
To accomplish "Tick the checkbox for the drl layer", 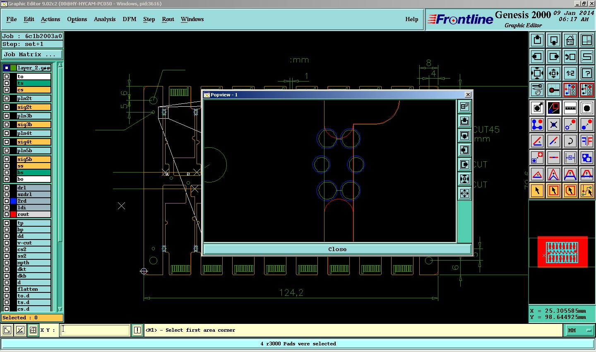I will point(7,188).
